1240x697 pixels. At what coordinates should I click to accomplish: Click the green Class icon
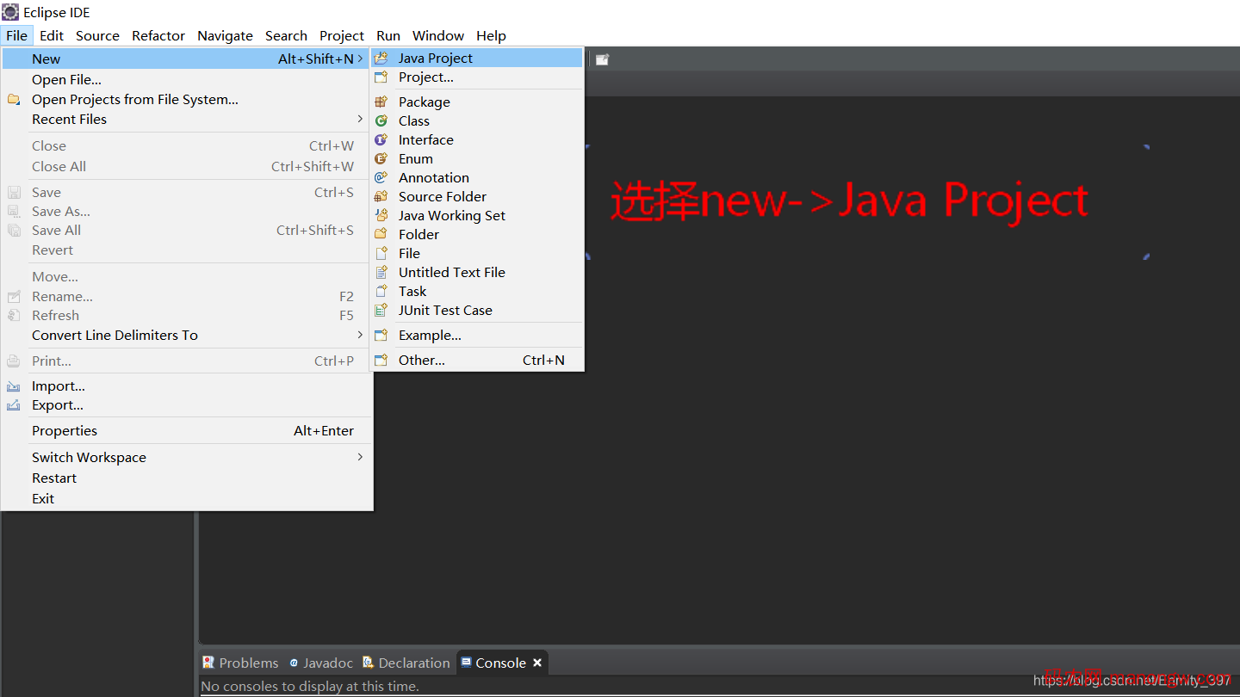pos(381,120)
